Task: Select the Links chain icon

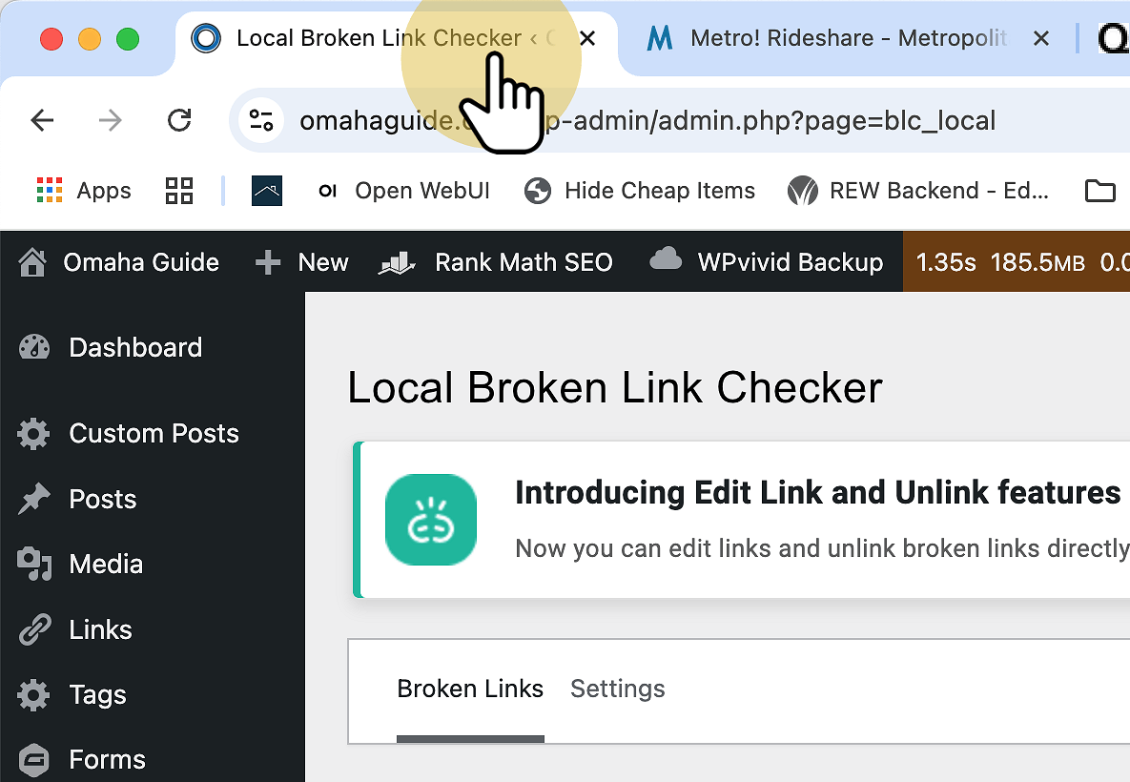Action: (34, 628)
